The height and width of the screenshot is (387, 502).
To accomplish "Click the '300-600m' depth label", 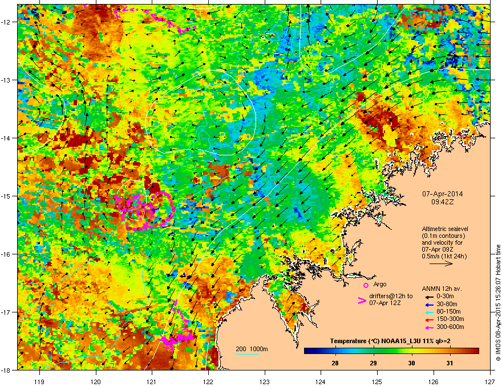I will pos(450,327).
